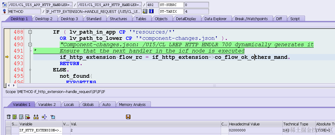Click the horizontal scrollbar left arrow of code editor
This screenshot has height=135, width=335.
(x=9, y=85)
